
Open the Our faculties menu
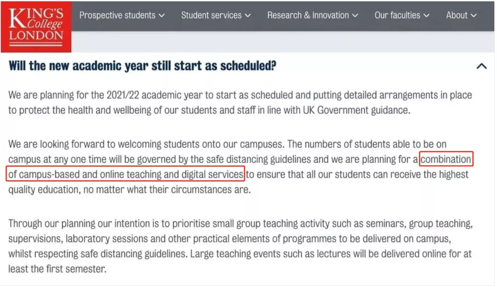[x=402, y=15]
